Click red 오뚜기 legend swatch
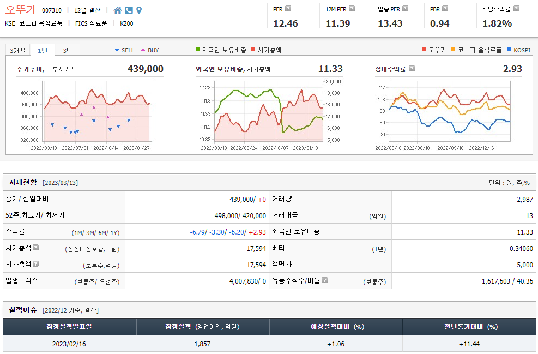The height and width of the screenshot is (354, 538). point(424,50)
